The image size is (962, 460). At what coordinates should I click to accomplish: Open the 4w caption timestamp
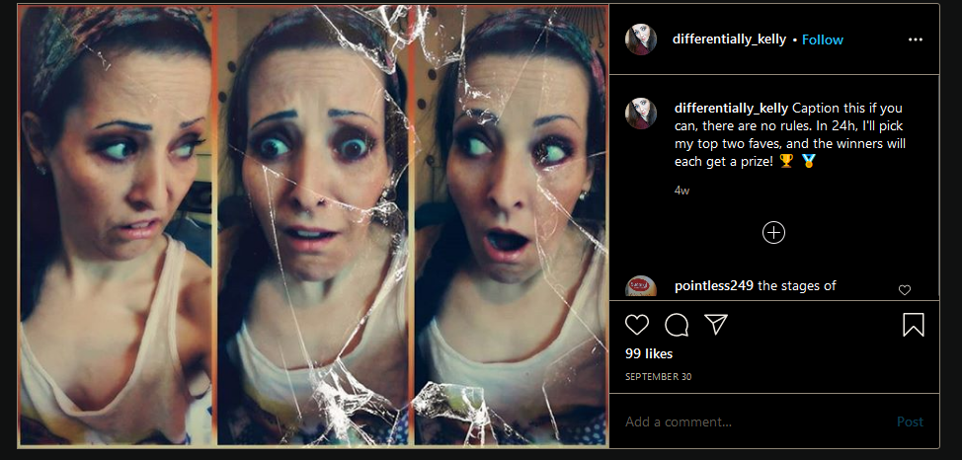(x=681, y=191)
